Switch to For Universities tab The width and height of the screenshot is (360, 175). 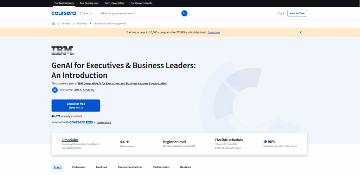(115, 3)
